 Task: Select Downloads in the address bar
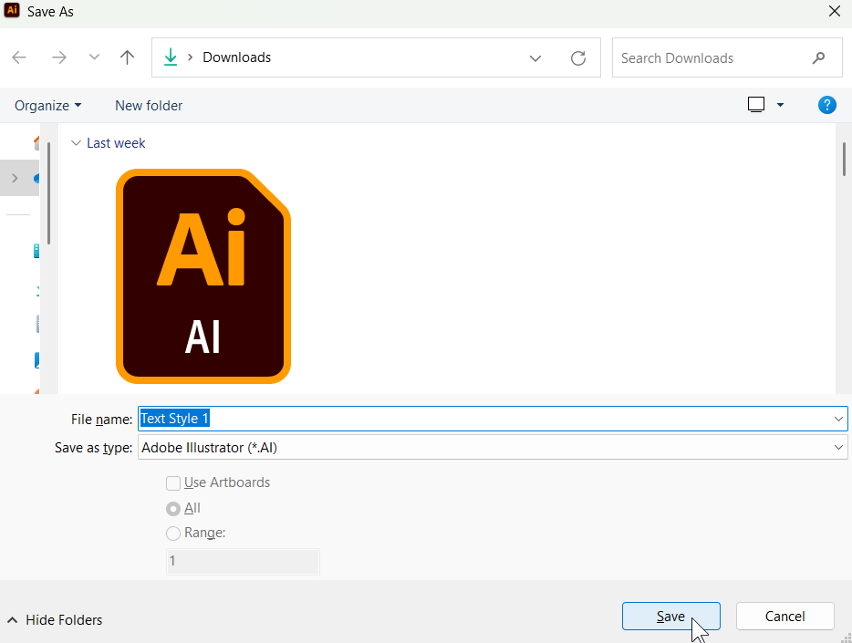point(236,57)
